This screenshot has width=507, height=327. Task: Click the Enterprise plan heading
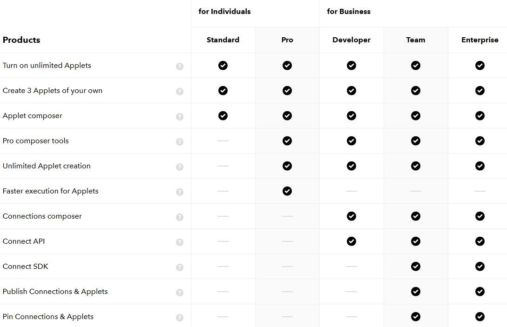[x=480, y=40]
